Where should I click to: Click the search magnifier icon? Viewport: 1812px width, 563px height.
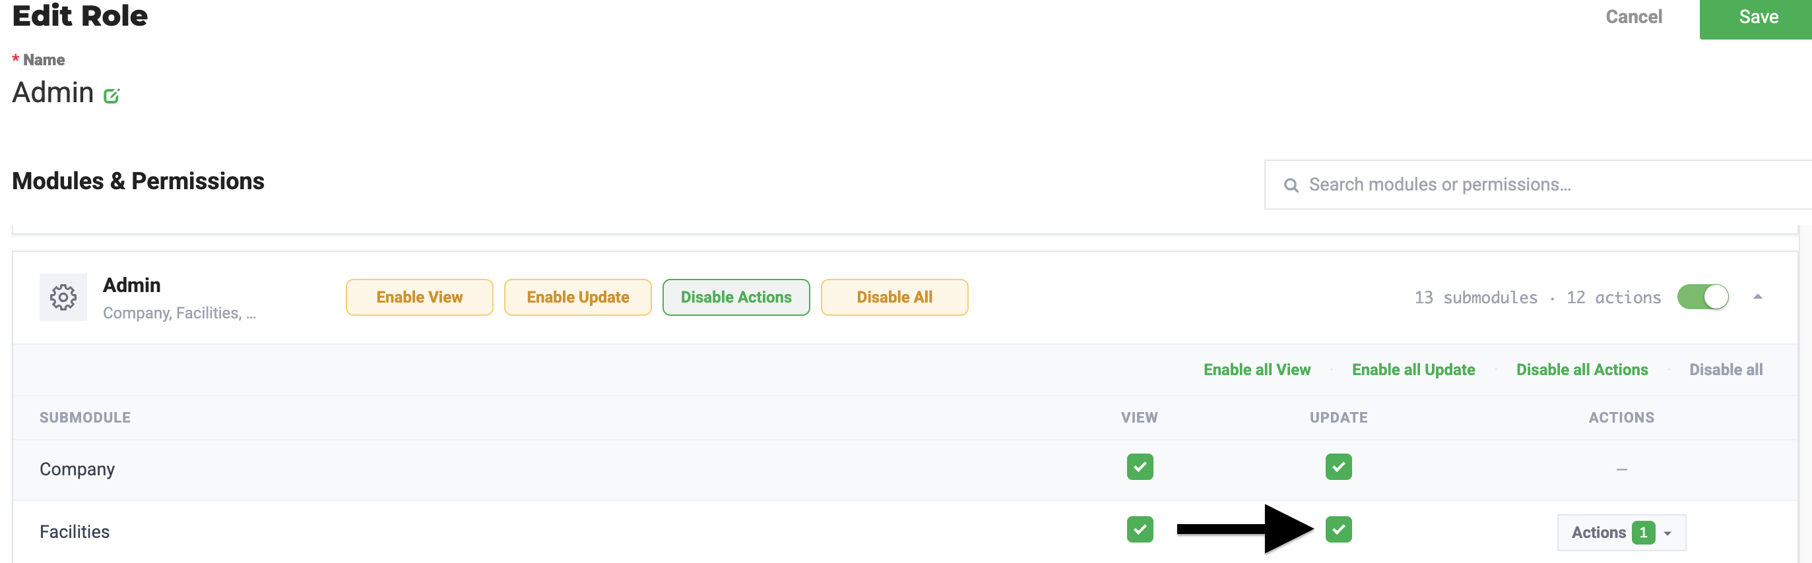tap(1291, 185)
